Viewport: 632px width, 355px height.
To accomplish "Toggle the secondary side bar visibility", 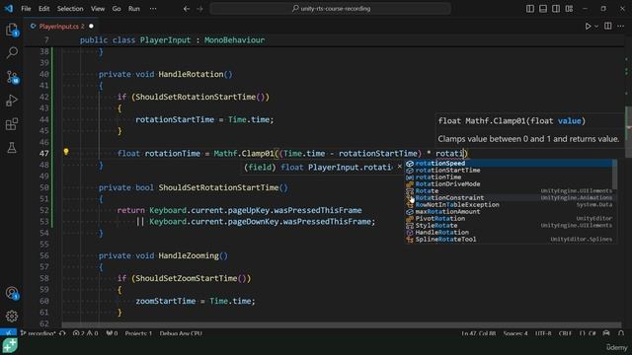I will pyautogui.click(x=556, y=9).
